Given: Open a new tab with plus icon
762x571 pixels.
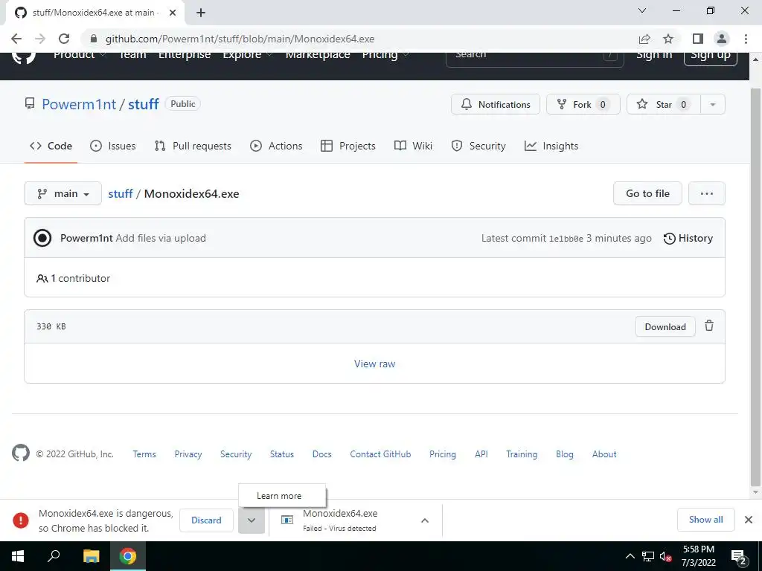Looking at the screenshot, I should (x=201, y=13).
